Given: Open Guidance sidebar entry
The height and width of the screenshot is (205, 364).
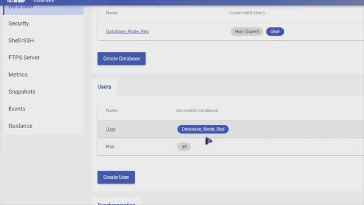Looking at the screenshot, I should [20, 126].
